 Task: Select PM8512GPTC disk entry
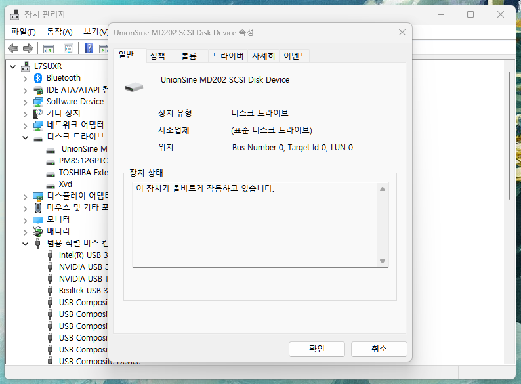83,161
